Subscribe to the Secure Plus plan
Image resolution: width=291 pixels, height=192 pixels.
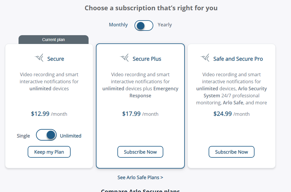tap(140, 152)
